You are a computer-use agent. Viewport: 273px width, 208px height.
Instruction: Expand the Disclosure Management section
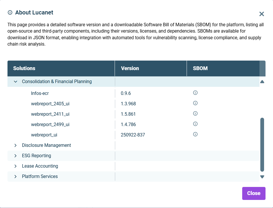[16, 145]
